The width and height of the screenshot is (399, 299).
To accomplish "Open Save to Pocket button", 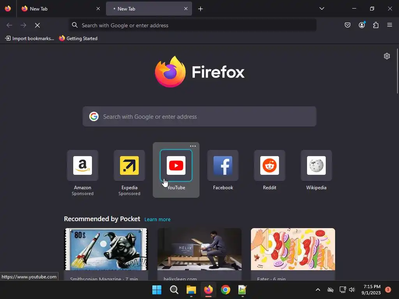I will [x=348, y=25].
